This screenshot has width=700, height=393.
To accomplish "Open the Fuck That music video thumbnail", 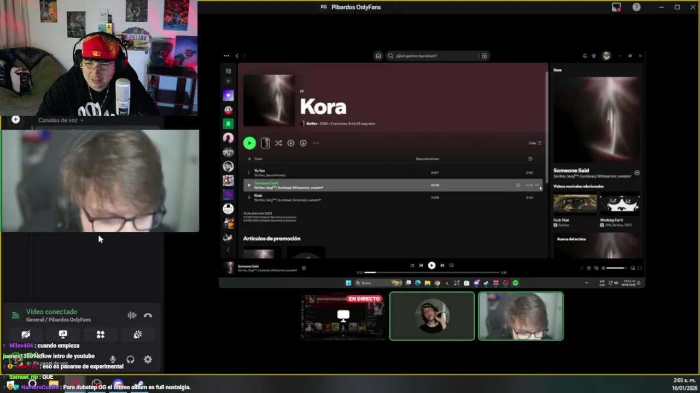I will pyautogui.click(x=575, y=204).
